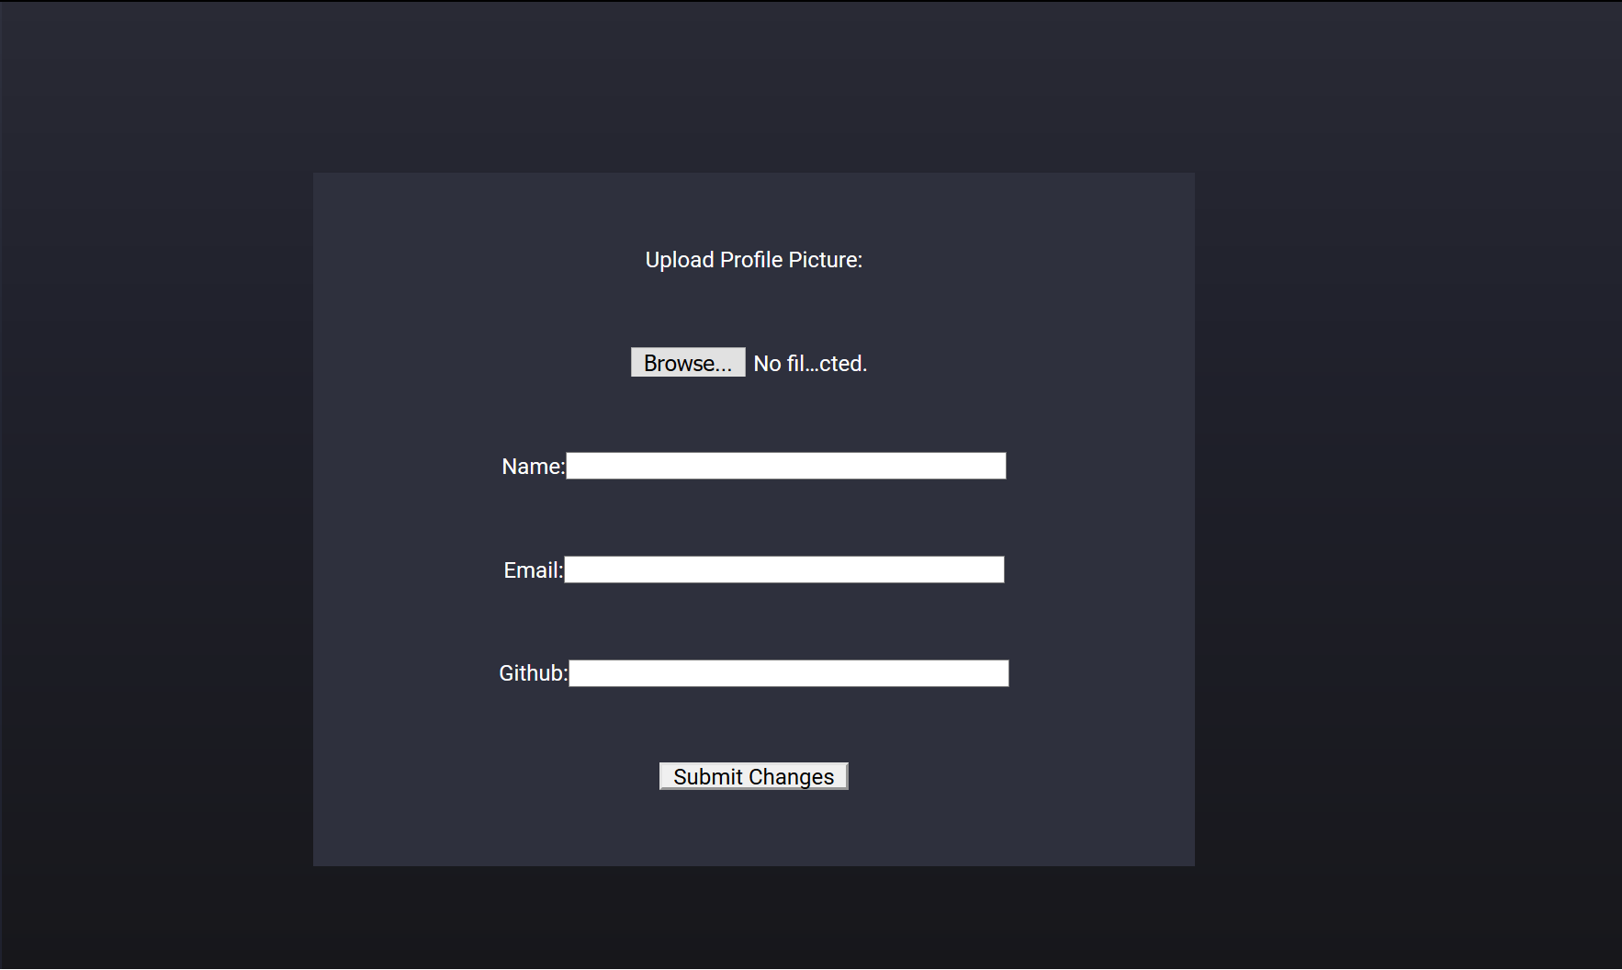Select the Email input field
The image size is (1622, 970).
coord(784,570)
